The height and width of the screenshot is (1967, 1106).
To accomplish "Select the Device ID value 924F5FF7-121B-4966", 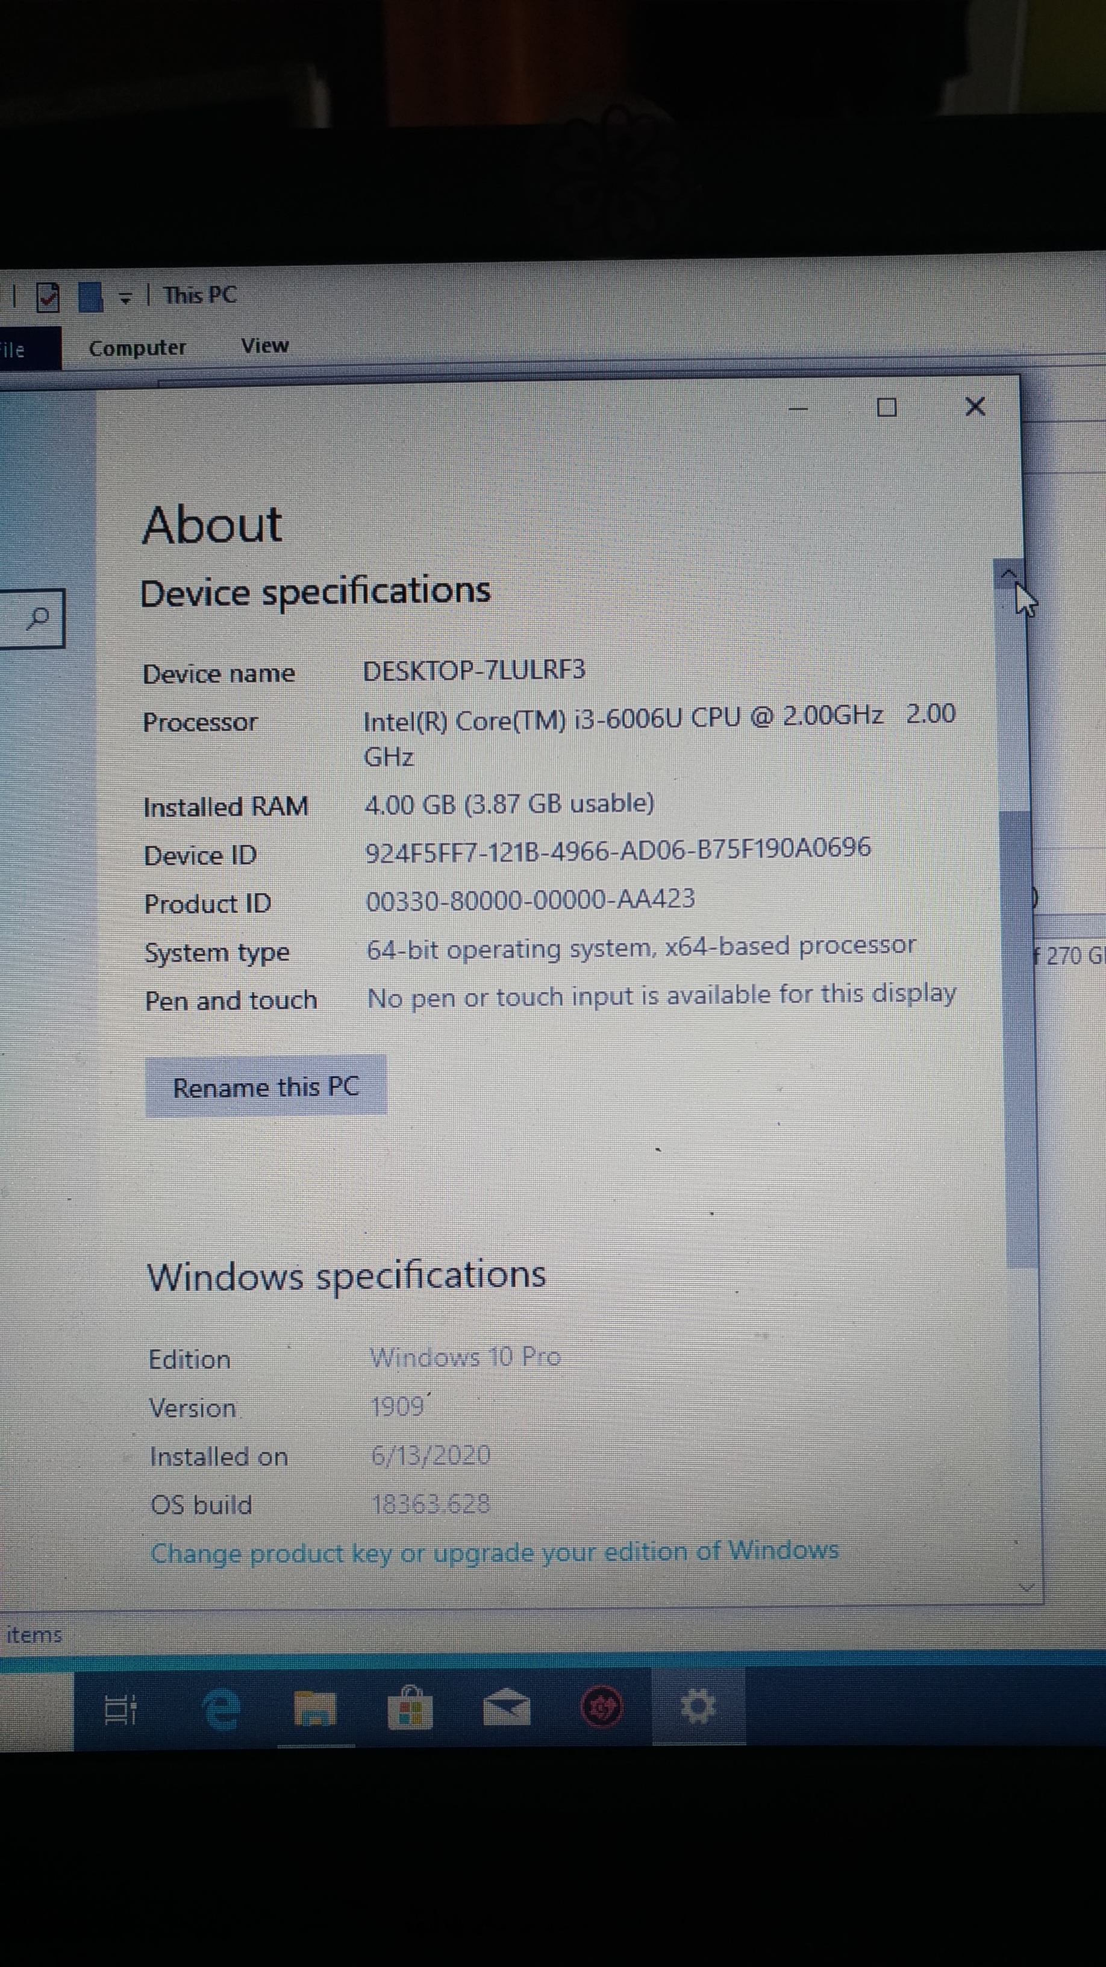I will pos(618,849).
